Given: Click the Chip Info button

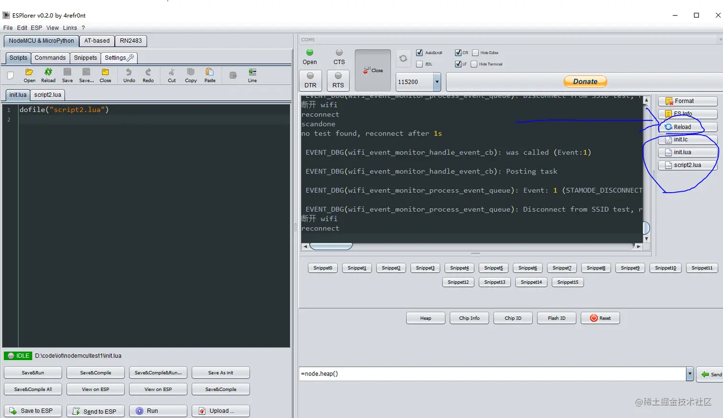Looking at the screenshot, I should [x=469, y=318].
